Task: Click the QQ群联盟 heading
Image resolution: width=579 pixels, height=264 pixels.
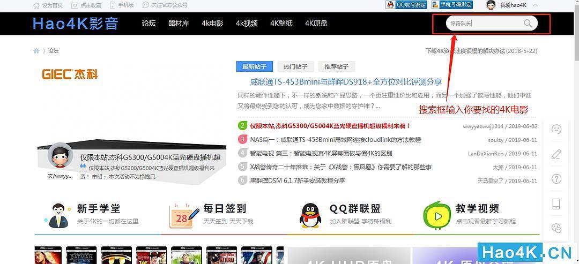Action: [x=355, y=209]
